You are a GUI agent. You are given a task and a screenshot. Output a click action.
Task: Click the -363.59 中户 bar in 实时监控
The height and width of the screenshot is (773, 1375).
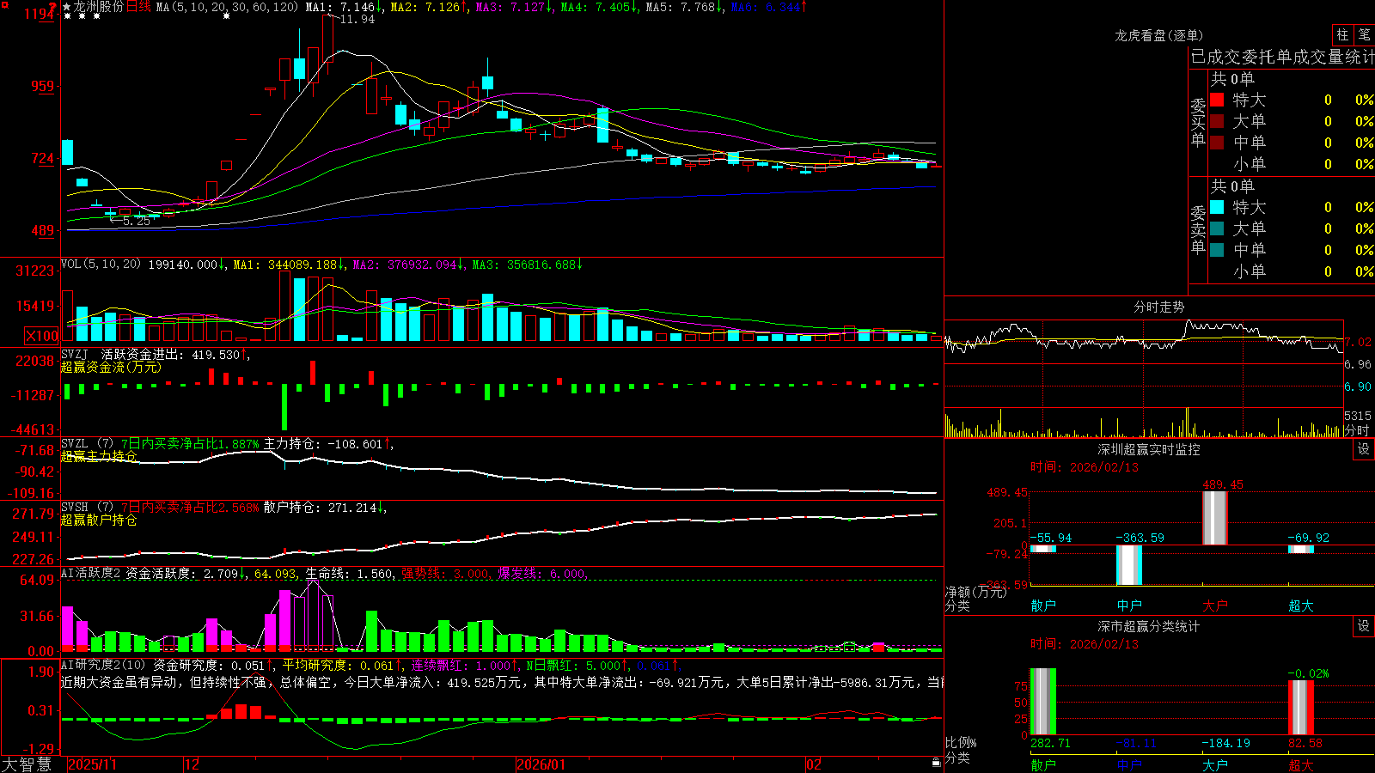tap(1128, 565)
